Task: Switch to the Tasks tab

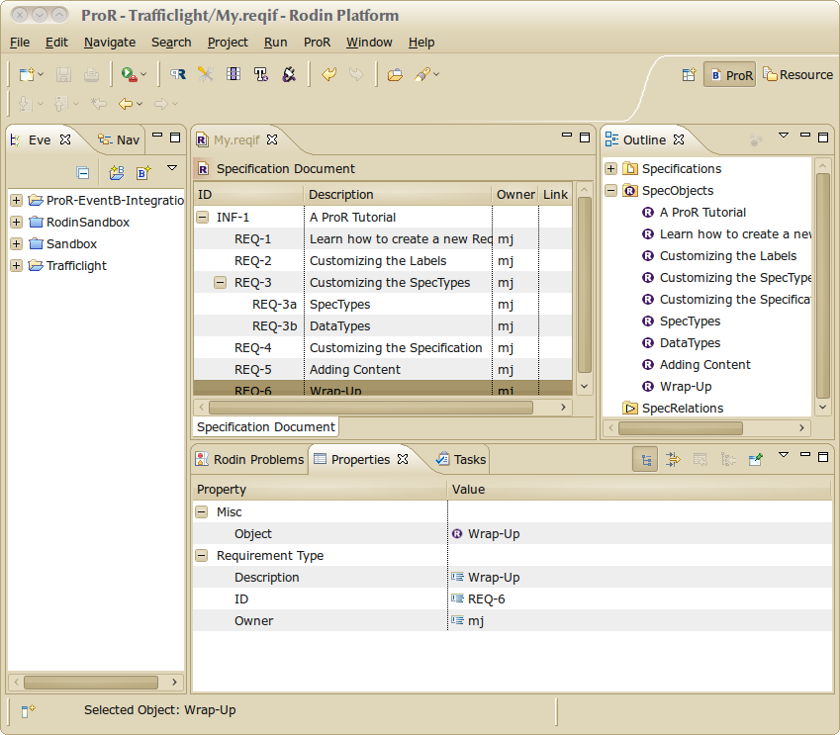Action: pyautogui.click(x=461, y=460)
